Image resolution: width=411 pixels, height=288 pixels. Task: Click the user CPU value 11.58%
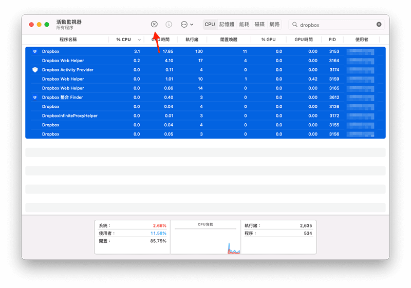pos(158,233)
